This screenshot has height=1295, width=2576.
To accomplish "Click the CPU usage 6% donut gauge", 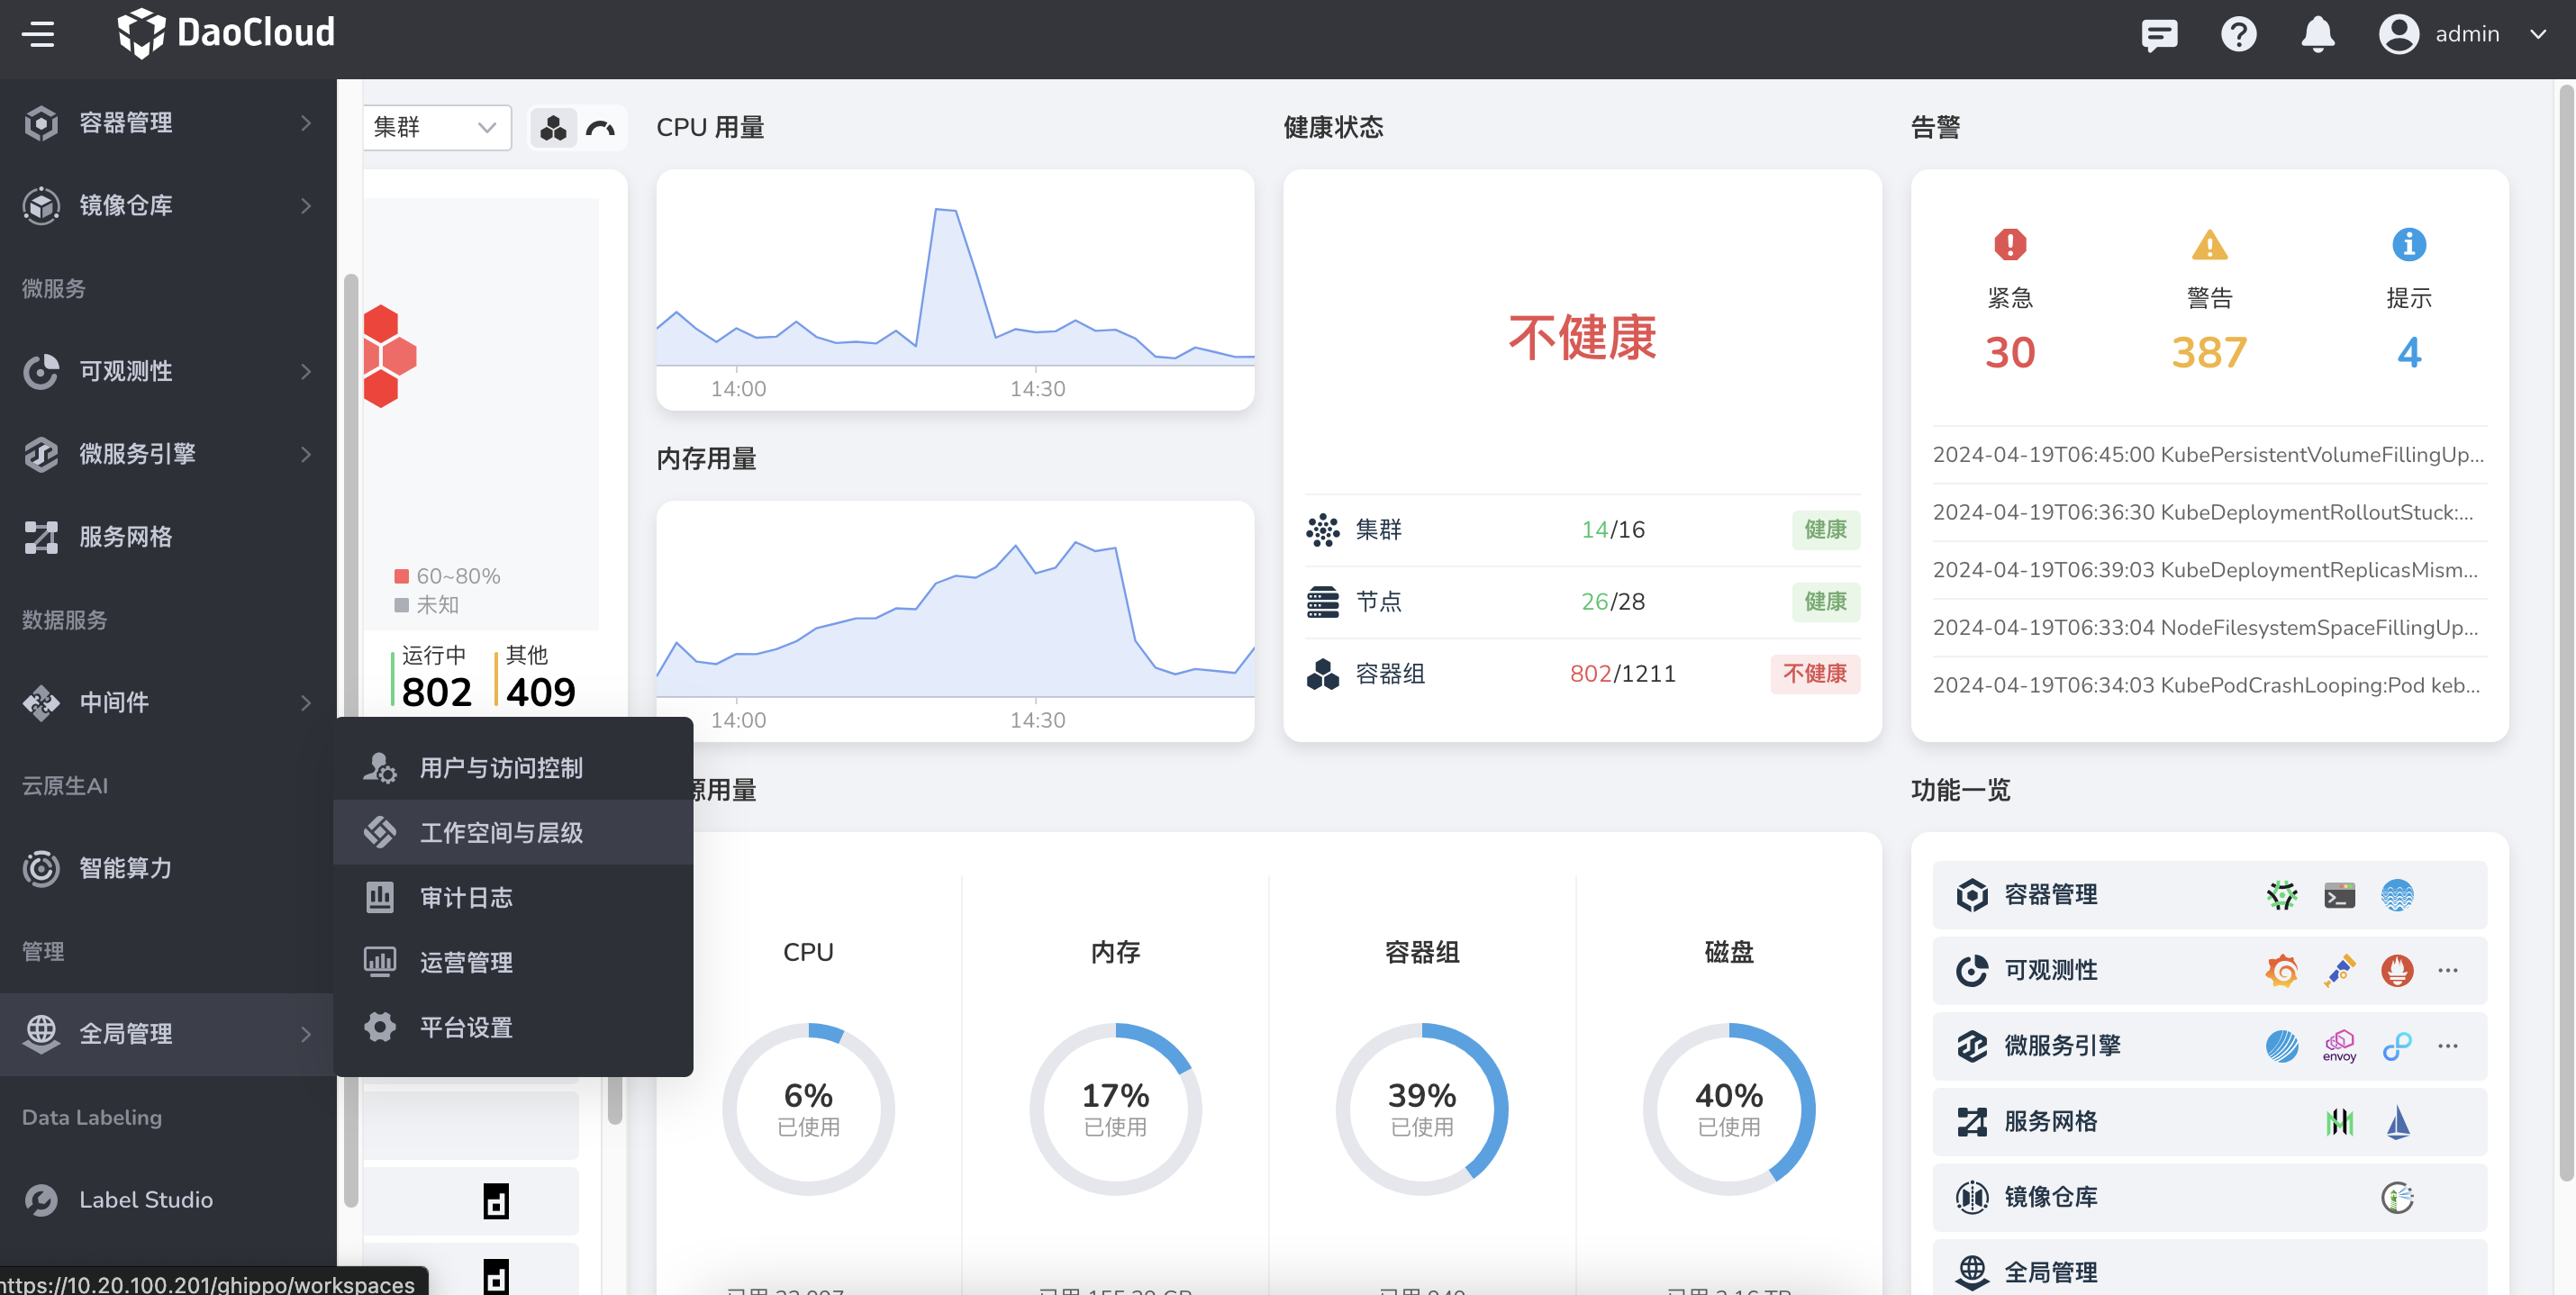I will (808, 1110).
